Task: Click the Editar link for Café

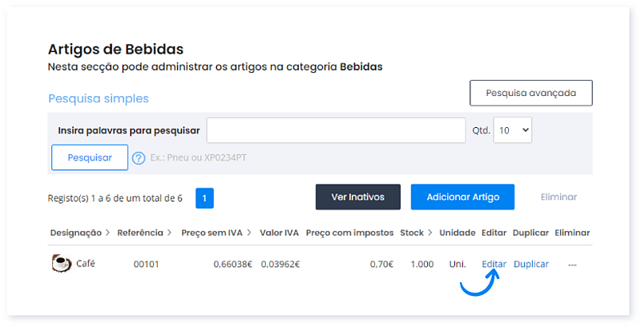Action: click(494, 264)
